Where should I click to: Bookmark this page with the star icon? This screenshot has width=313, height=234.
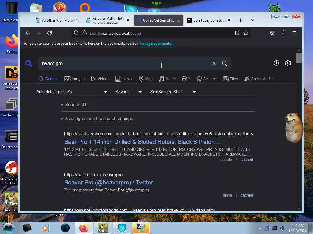[x=246, y=33]
